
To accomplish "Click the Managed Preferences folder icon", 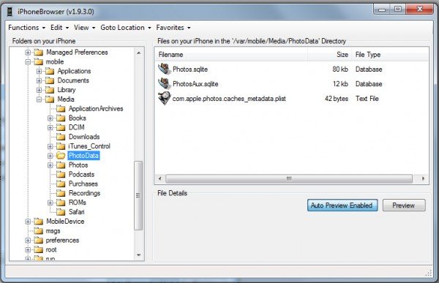I will [x=39, y=53].
